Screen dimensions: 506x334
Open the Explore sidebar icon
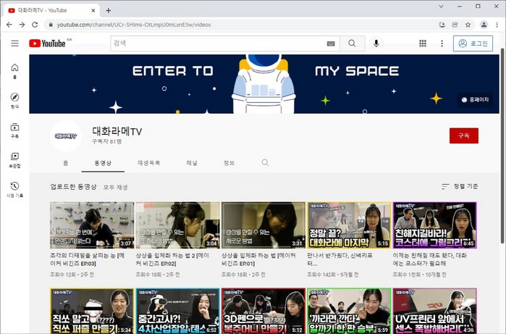(x=14, y=100)
